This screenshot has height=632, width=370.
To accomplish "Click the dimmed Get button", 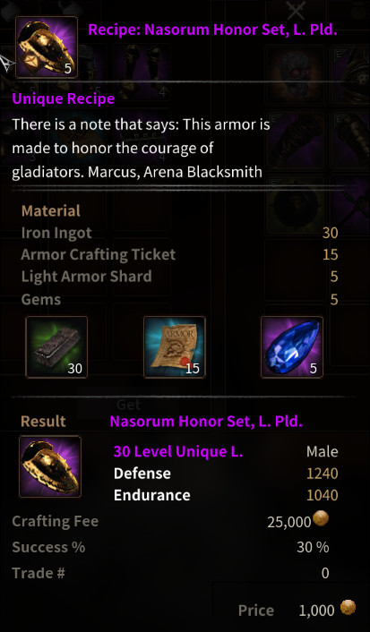I will tap(128, 404).
